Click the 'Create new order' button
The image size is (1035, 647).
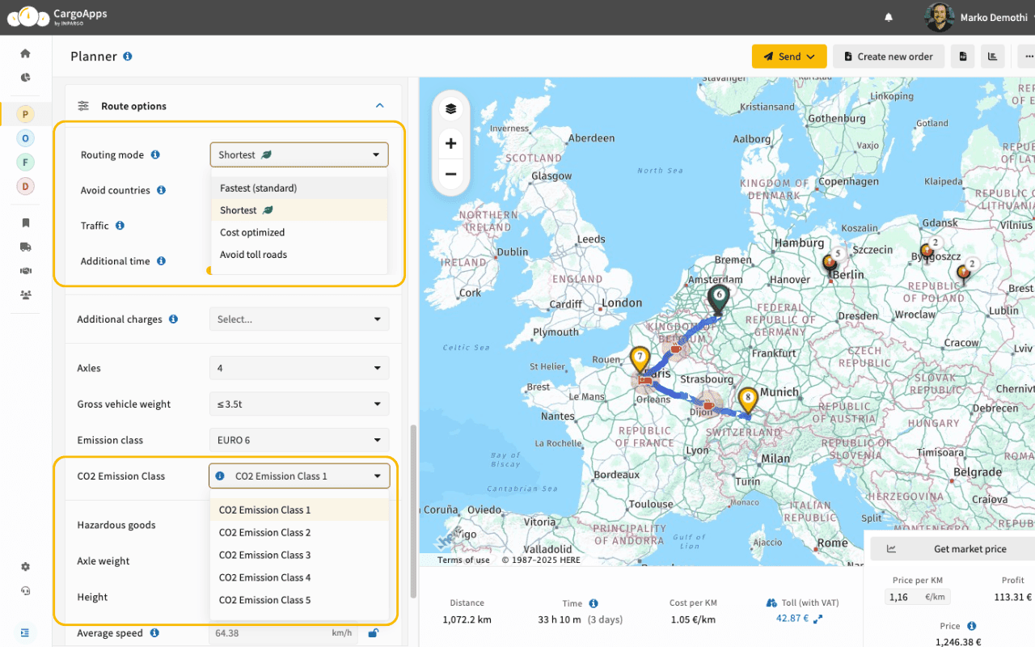pos(888,56)
